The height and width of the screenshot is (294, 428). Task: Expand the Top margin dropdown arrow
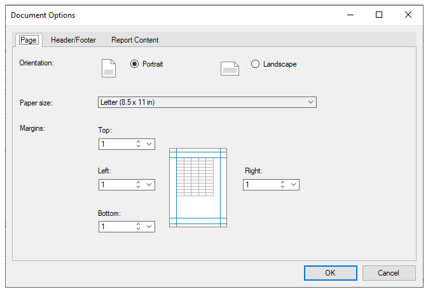pyautogui.click(x=149, y=144)
